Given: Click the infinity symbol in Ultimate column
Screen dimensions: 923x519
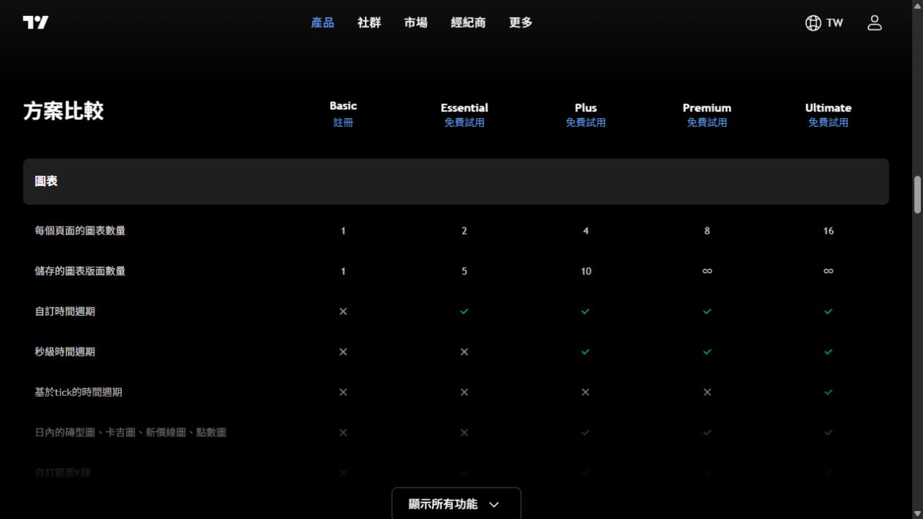Looking at the screenshot, I should click(828, 271).
